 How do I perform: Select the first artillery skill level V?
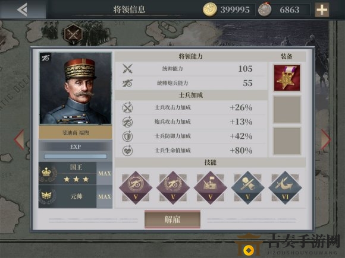coord(136,187)
